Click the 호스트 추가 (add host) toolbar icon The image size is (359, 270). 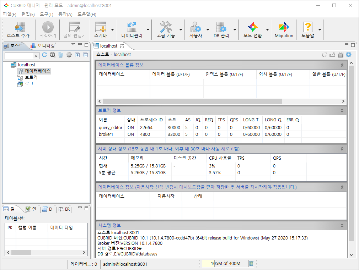coord(20,27)
